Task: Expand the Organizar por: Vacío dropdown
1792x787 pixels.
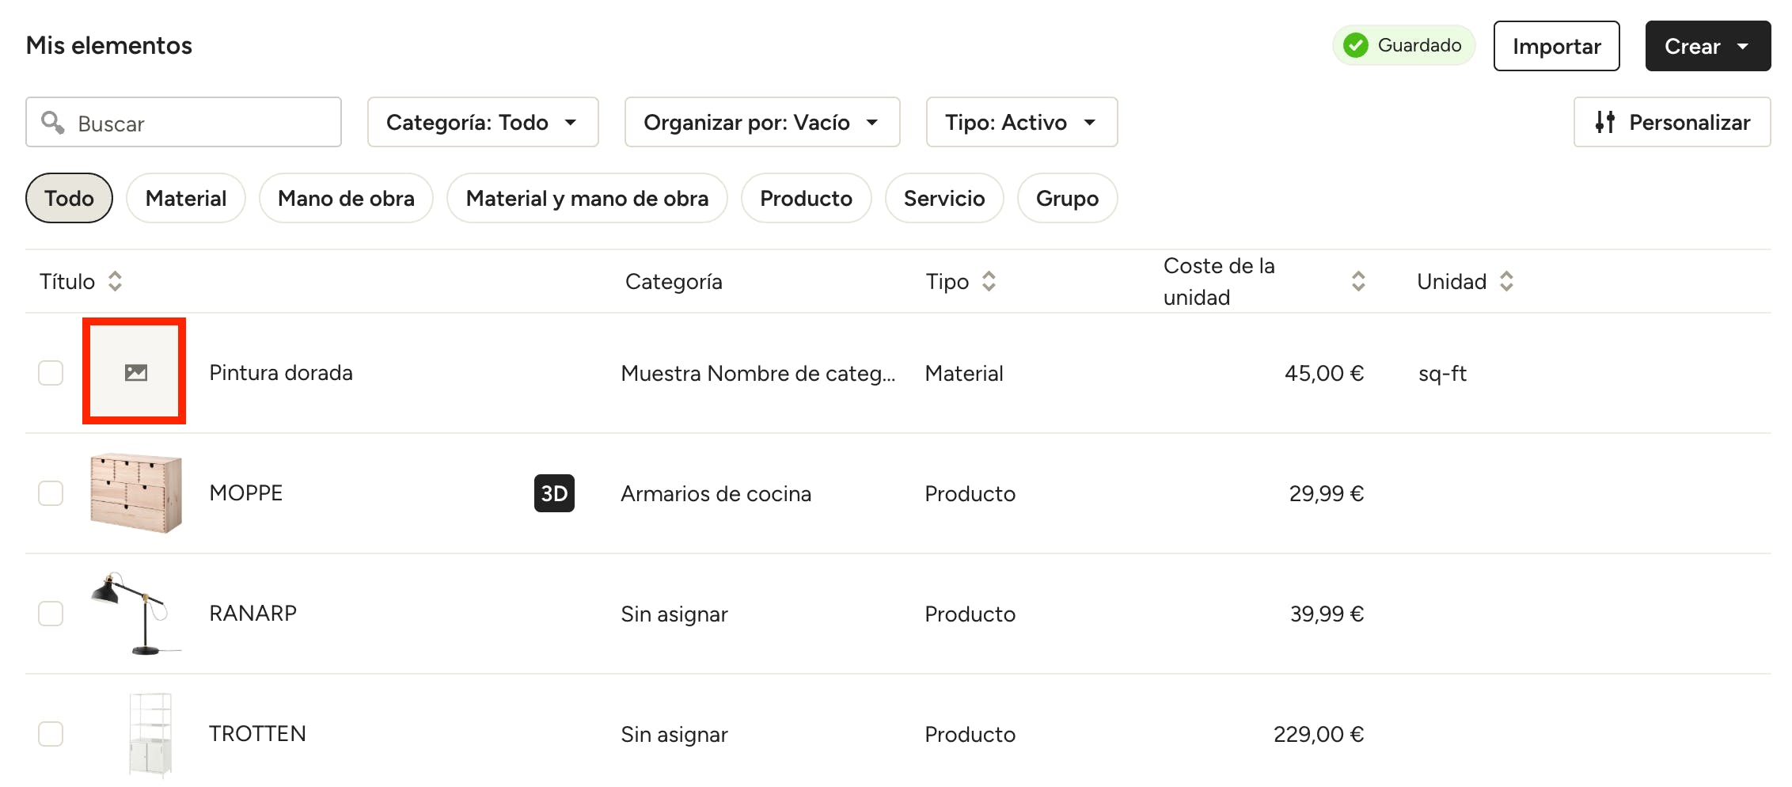Action: click(x=761, y=123)
